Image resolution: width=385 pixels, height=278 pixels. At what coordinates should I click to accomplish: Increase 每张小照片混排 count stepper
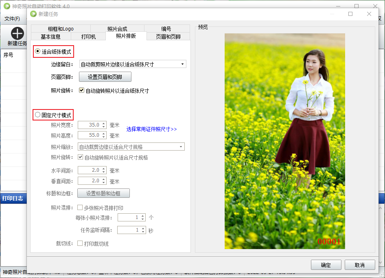tap(143, 216)
